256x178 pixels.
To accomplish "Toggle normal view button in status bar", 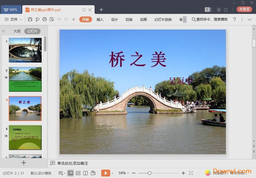I will (x=71, y=173).
